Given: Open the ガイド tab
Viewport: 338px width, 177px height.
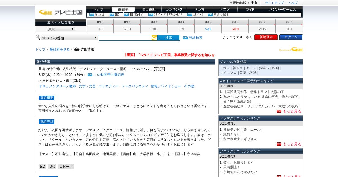Looking at the screenshot, I should click(x=250, y=9).
